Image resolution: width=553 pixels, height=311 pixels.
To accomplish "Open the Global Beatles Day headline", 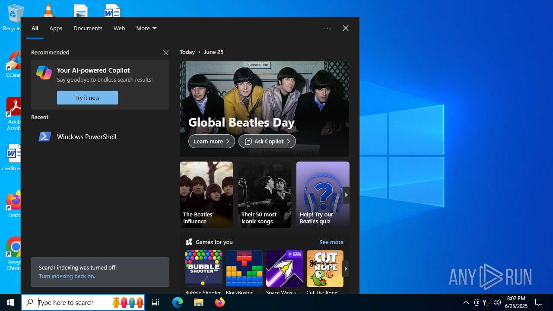I will coord(242,122).
